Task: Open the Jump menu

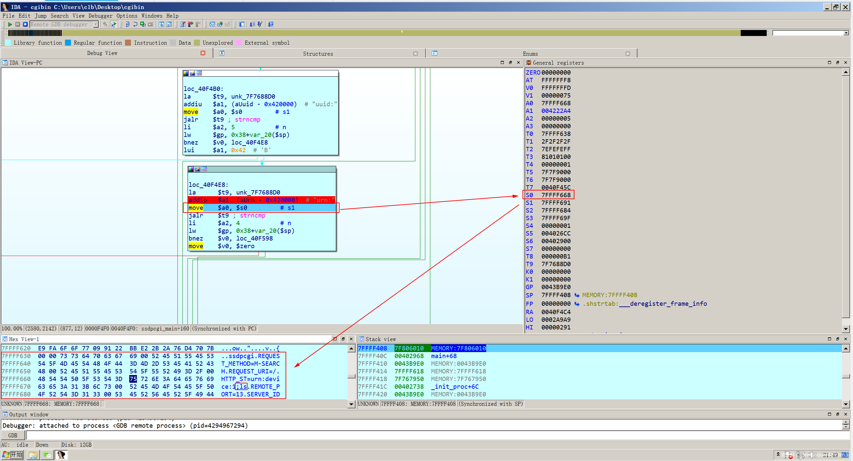Action: pyautogui.click(x=41, y=16)
